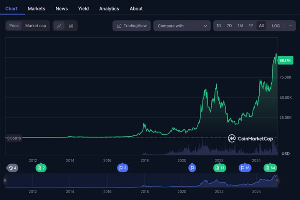Switch to candlestick chart icon
300x200 pixels.
click(71, 26)
